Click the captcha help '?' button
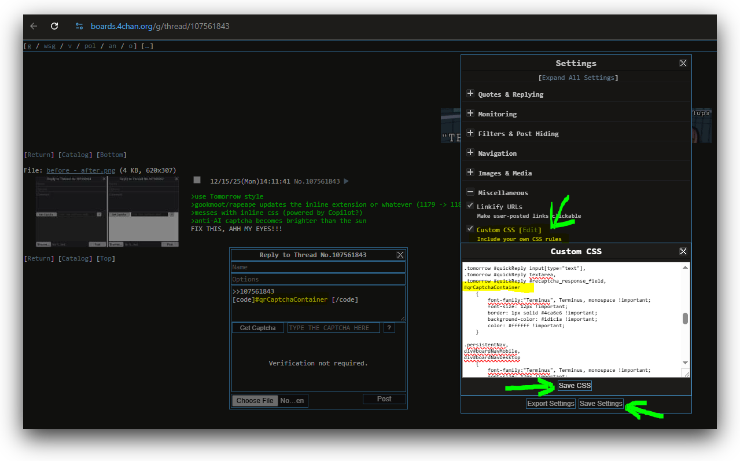Viewport: 740px width, 461px height. [389, 328]
